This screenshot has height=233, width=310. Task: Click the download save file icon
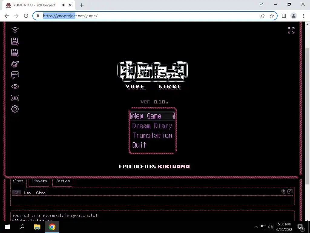(x=15, y=53)
